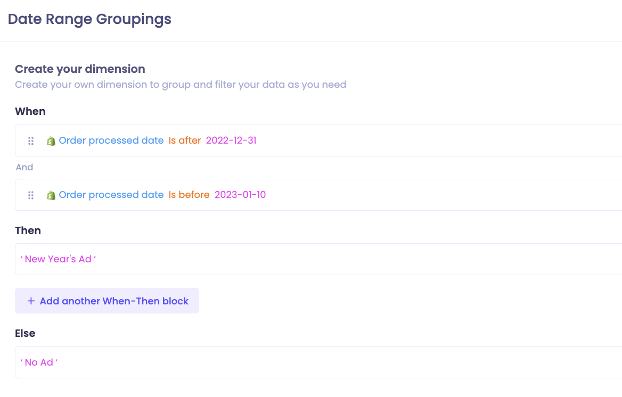Click the empty area of the first When condition row

point(436,140)
